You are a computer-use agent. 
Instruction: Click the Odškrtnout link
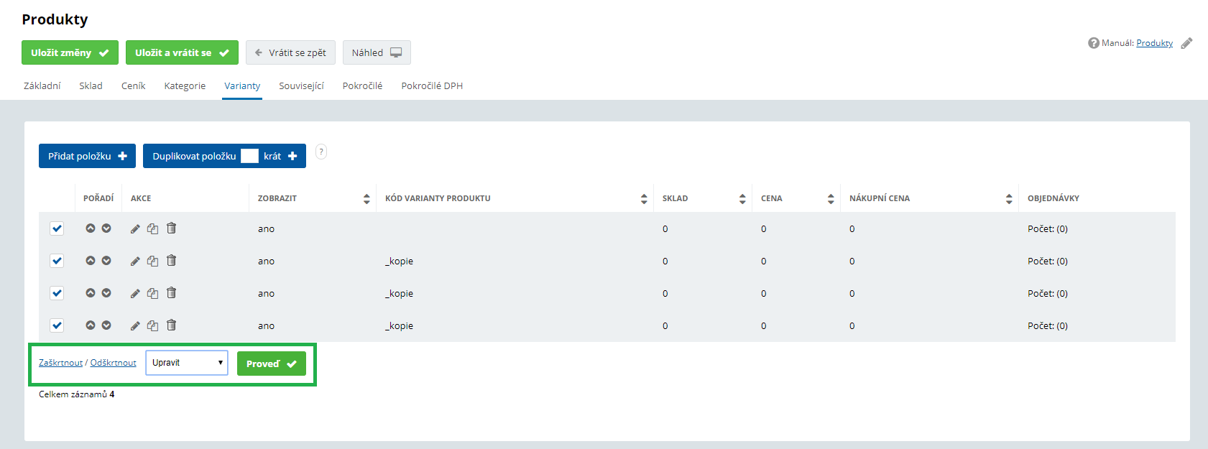click(113, 363)
